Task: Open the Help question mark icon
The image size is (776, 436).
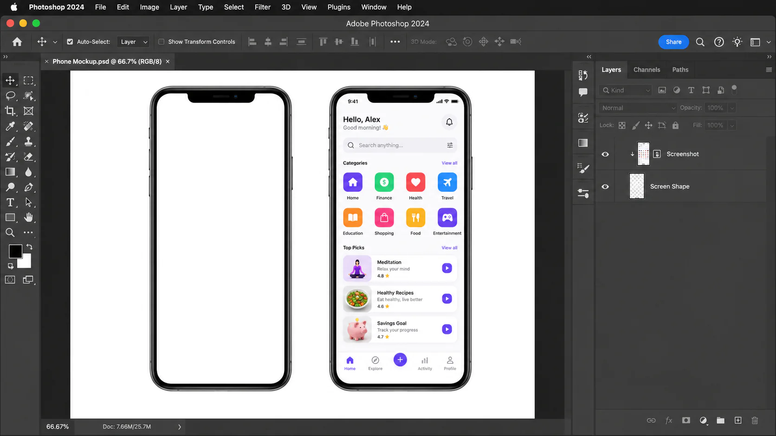Action: 718,42
